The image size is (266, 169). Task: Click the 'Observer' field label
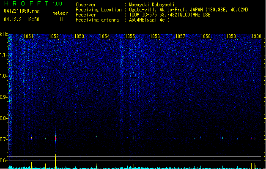pos(86,5)
